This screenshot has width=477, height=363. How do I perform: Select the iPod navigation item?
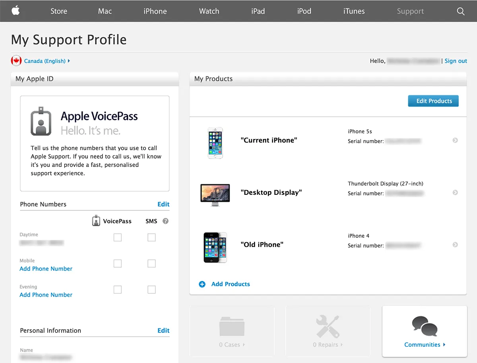(304, 11)
